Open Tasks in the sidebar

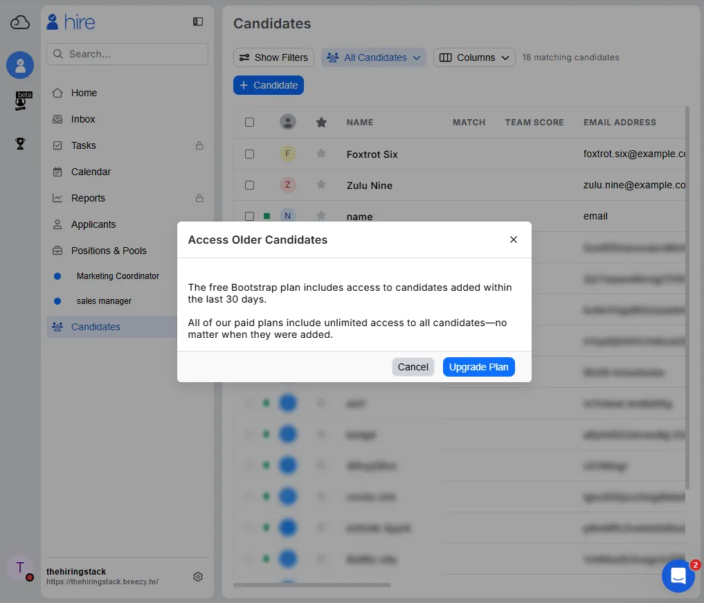pyautogui.click(x=127, y=145)
